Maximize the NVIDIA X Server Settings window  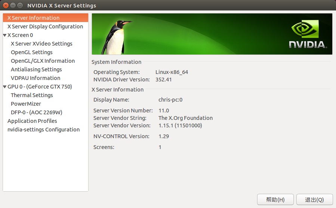tap(20, 5)
